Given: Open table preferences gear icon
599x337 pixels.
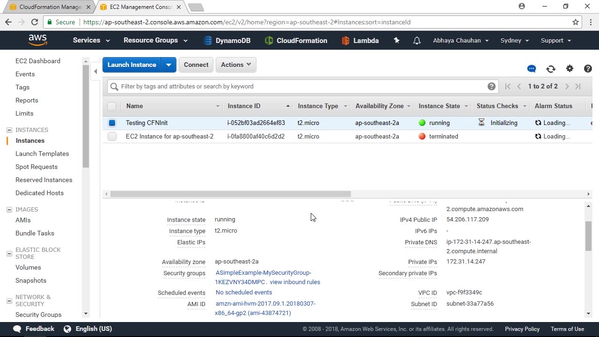Looking at the screenshot, I should pos(570,69).
